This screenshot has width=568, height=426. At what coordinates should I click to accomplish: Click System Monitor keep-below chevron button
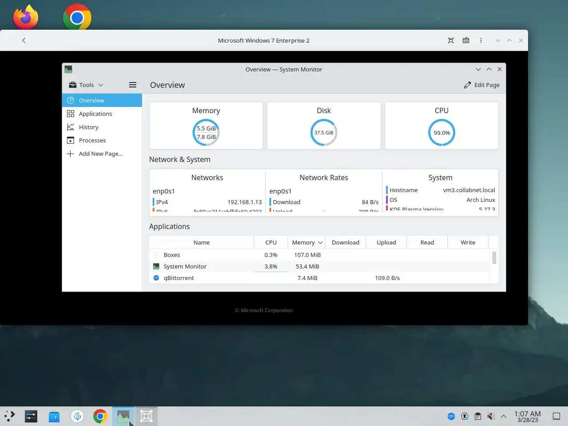coord(478,69)
